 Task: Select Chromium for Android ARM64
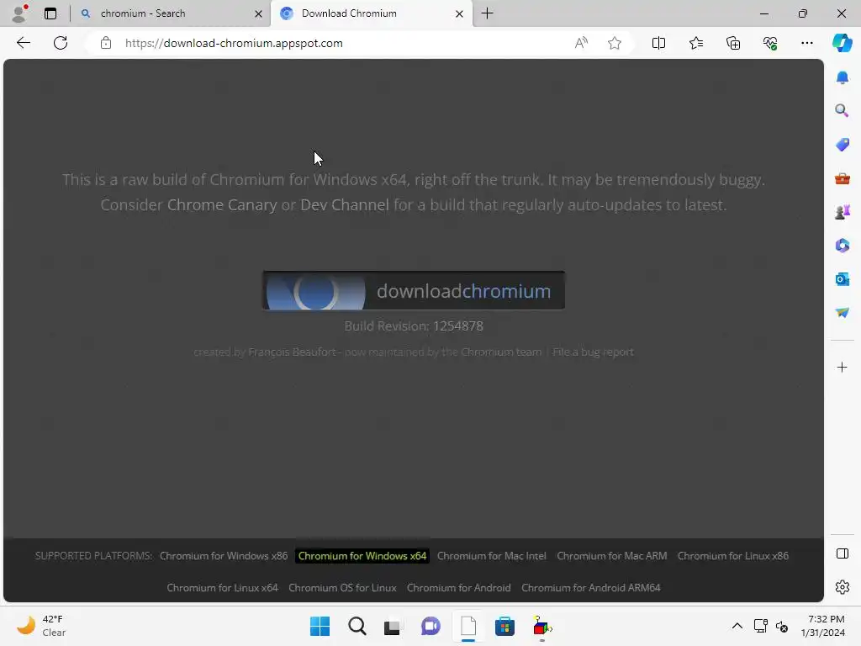(x=591, y=588)
